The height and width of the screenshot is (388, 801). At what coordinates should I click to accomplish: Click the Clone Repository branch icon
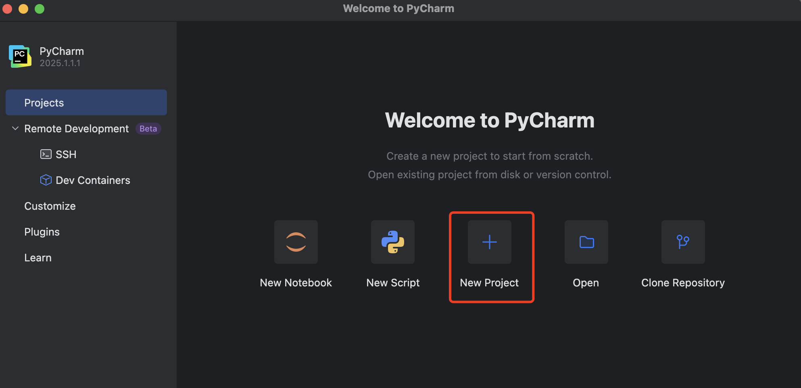tap(683, 242)
